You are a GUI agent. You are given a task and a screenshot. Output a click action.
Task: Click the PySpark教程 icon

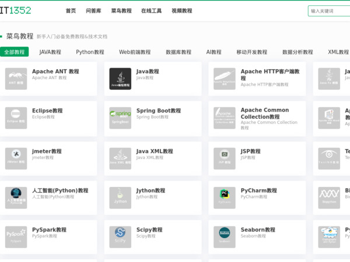pos(16,237)
